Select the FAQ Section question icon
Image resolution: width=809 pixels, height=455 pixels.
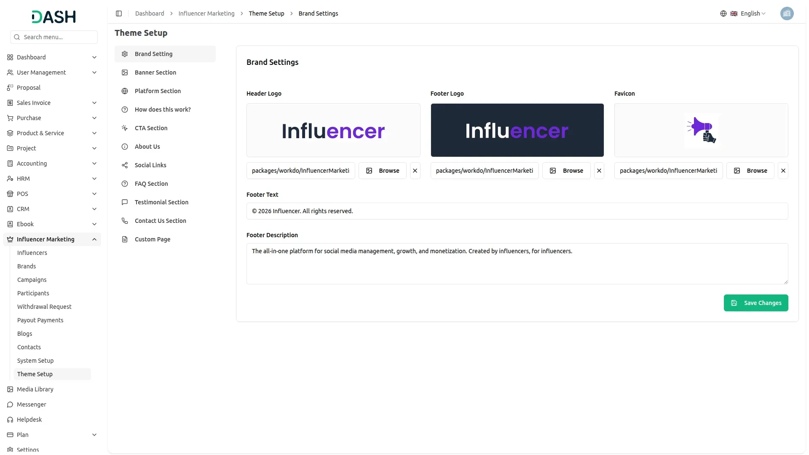click(124, 183)
